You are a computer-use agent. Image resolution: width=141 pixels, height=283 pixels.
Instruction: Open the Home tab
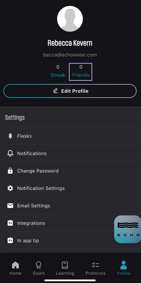coord(15,268)
